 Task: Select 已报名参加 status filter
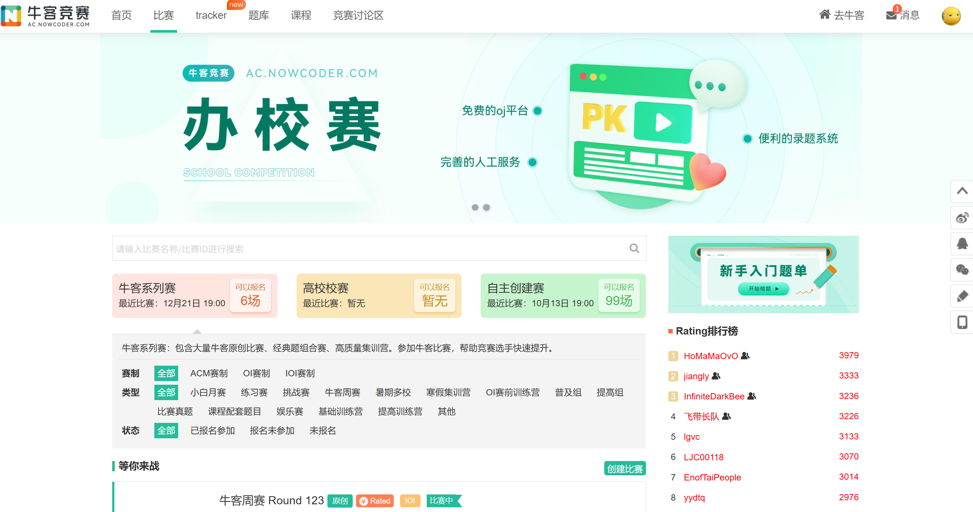point(212,430)
